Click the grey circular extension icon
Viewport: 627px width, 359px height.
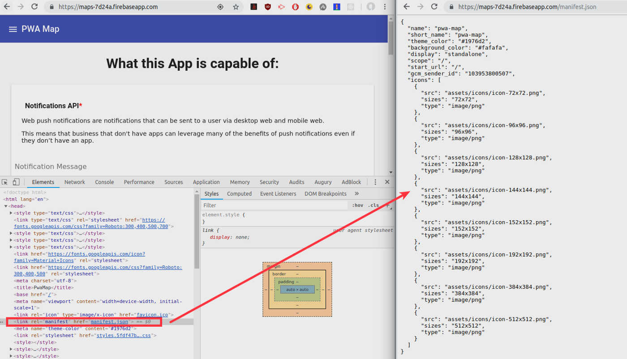click(323, 7)
